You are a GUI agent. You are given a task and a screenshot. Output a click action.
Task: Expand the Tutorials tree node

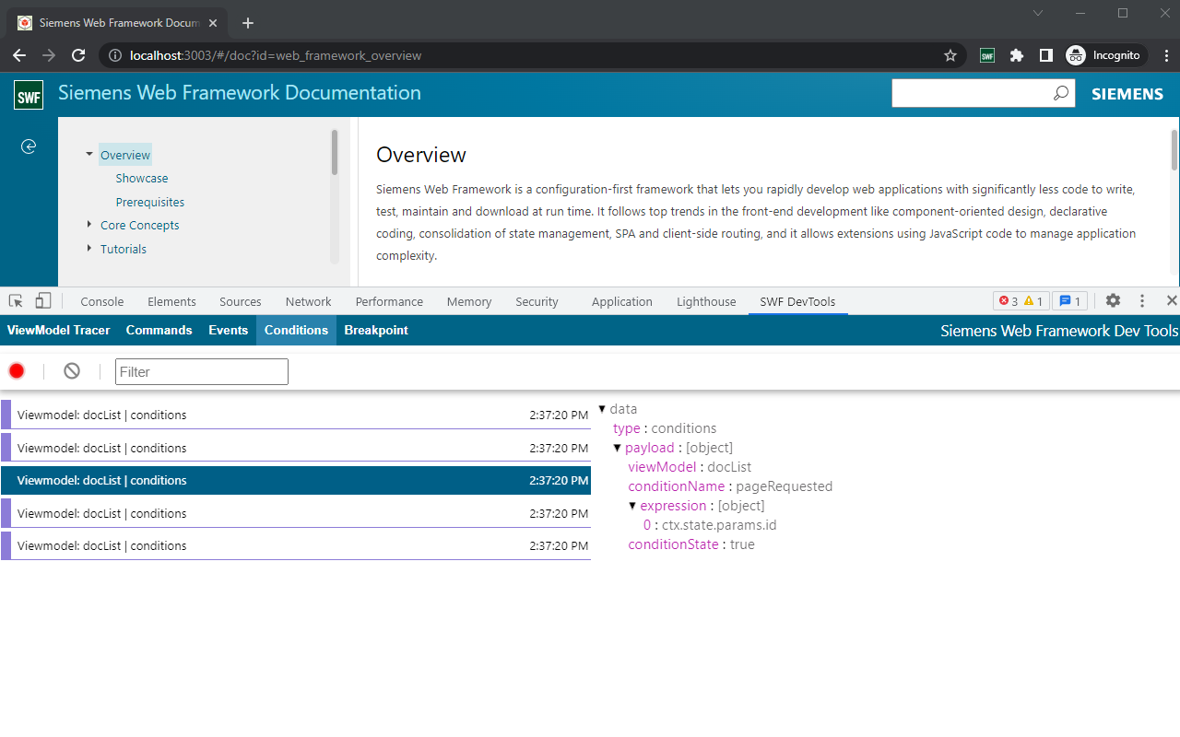[89, 248]
